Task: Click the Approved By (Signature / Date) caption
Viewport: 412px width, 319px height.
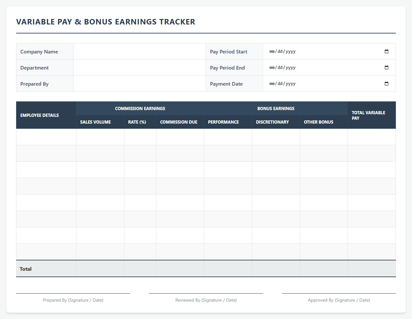Action: click(339, 300)
